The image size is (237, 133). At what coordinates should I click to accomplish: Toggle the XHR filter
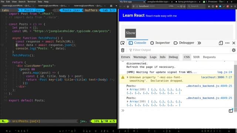196,57
